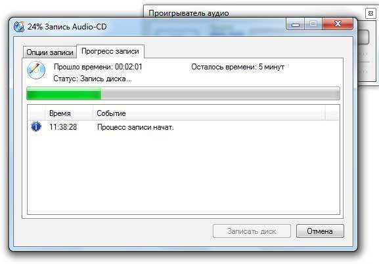Minimize the Запись Audio-CD window
This screenshot has width=379, height=264.
coord(296,24)
